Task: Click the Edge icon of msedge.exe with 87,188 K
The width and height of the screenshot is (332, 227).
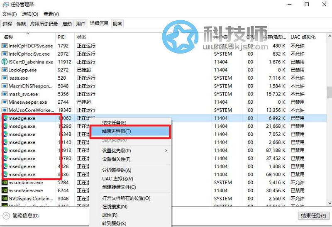Action: click(5, 150)
